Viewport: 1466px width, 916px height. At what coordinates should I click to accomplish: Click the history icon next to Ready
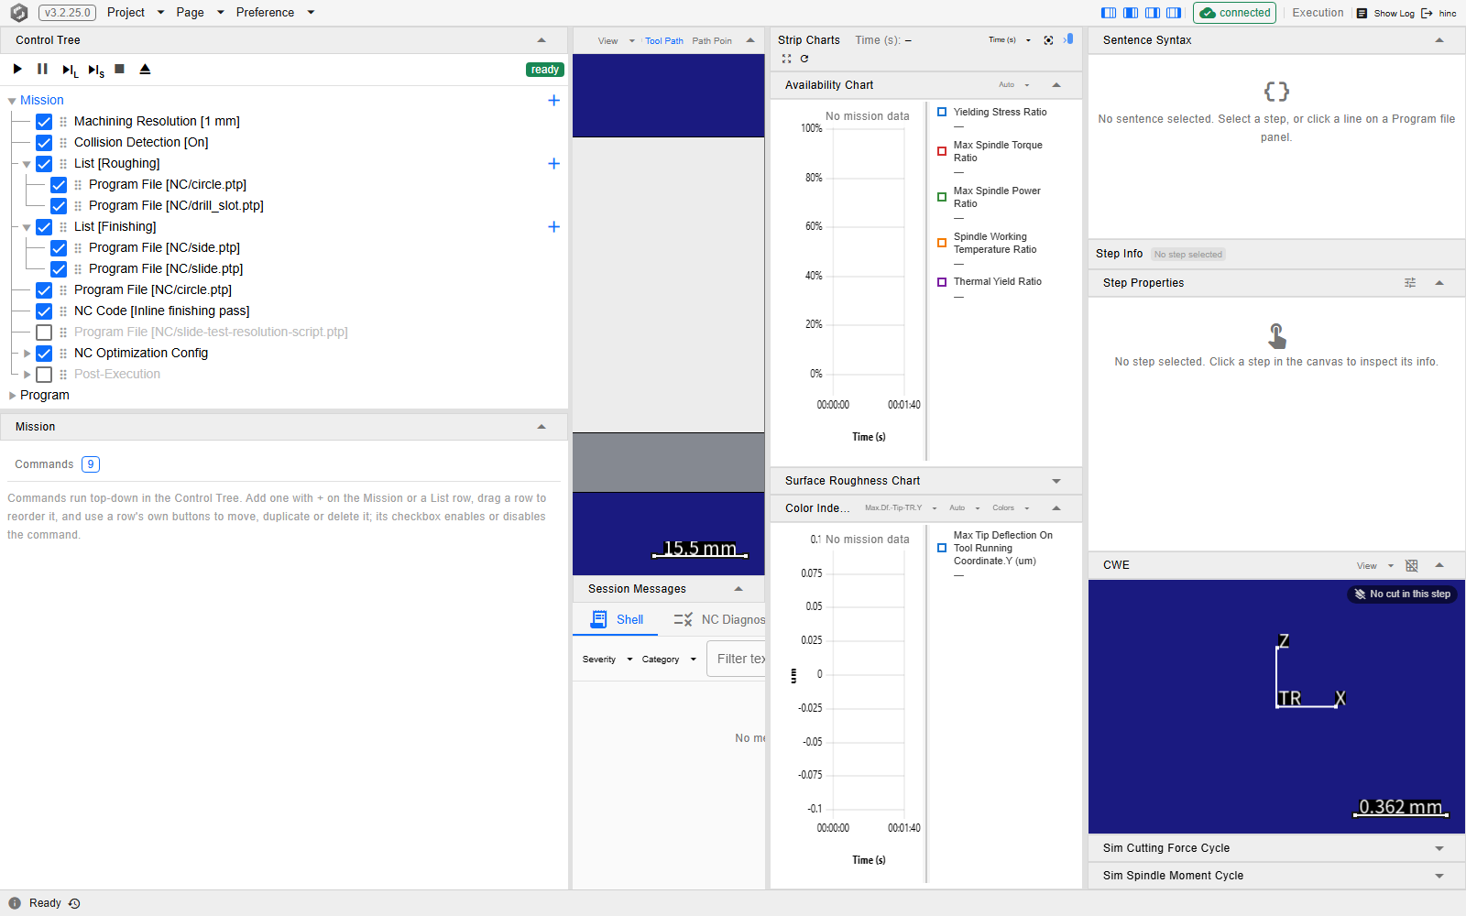74,903
